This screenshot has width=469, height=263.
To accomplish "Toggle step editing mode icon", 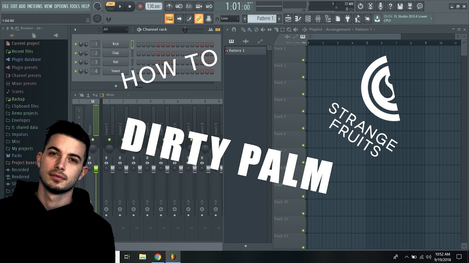I will pos(189,18).
